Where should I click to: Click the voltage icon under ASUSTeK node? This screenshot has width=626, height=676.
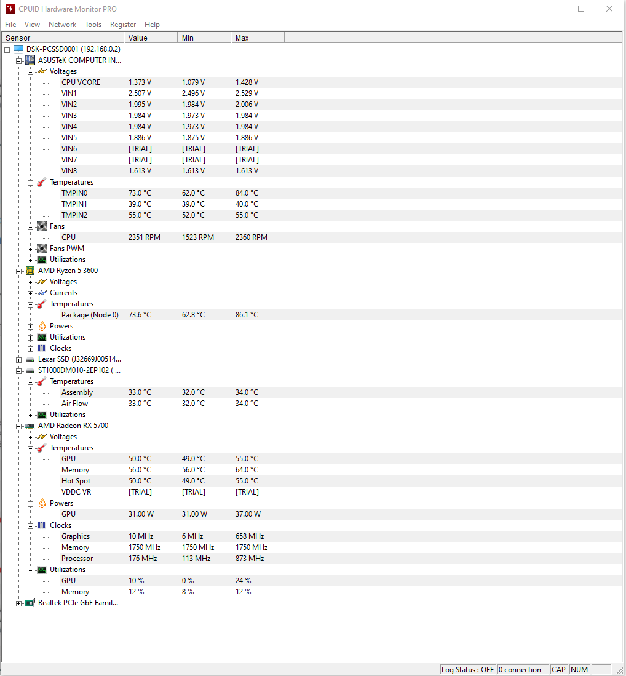(42, 71)
